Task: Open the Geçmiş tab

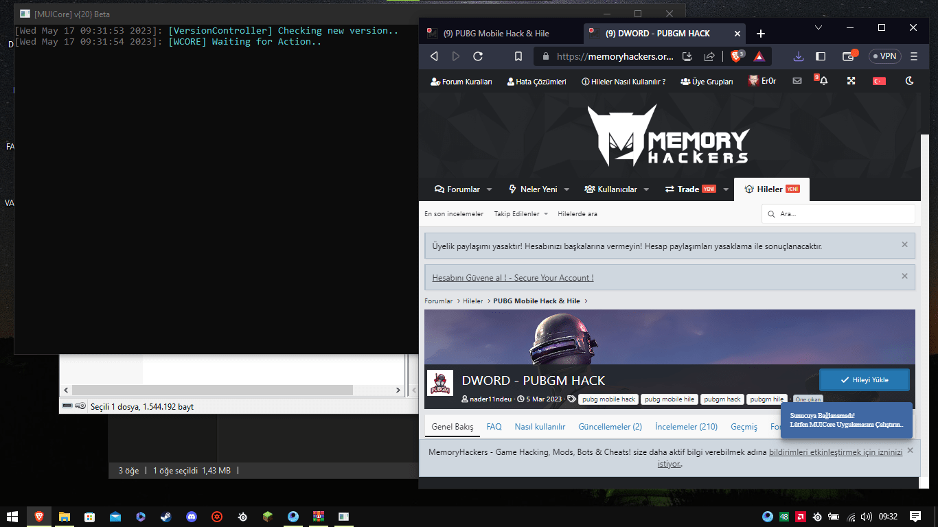Action: tap(744, 427)
